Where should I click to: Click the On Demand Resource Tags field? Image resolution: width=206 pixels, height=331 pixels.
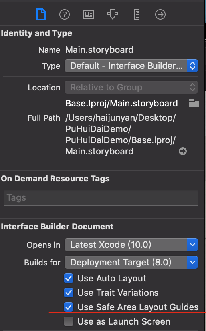pos(101,198)
